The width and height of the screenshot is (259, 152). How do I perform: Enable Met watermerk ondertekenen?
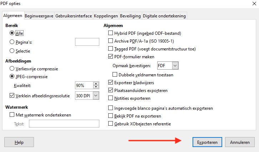tap(12, 115)
